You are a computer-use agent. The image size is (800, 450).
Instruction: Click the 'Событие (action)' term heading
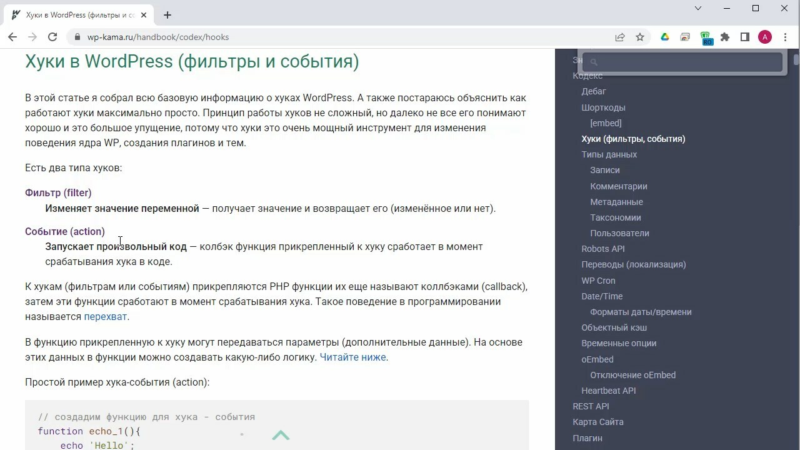65,231
